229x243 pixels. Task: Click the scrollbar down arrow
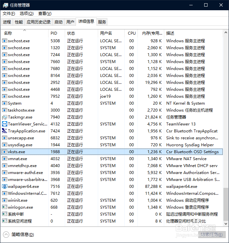pos(226,224)
